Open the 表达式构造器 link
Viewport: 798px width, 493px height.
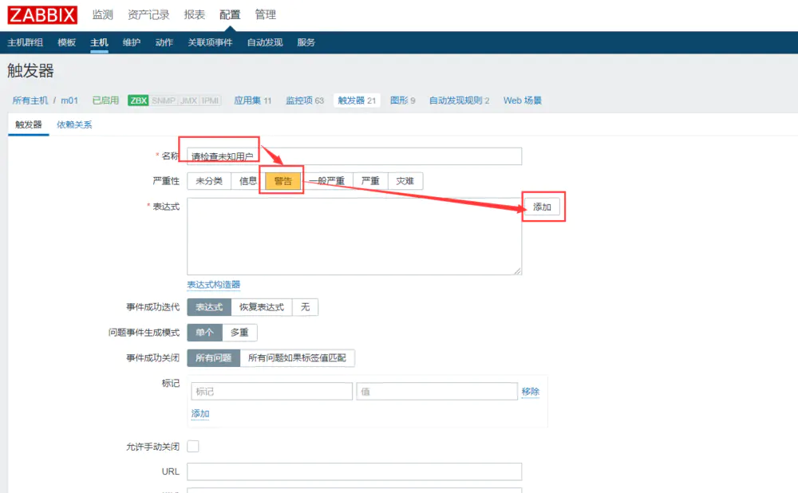tap(213, 285)
